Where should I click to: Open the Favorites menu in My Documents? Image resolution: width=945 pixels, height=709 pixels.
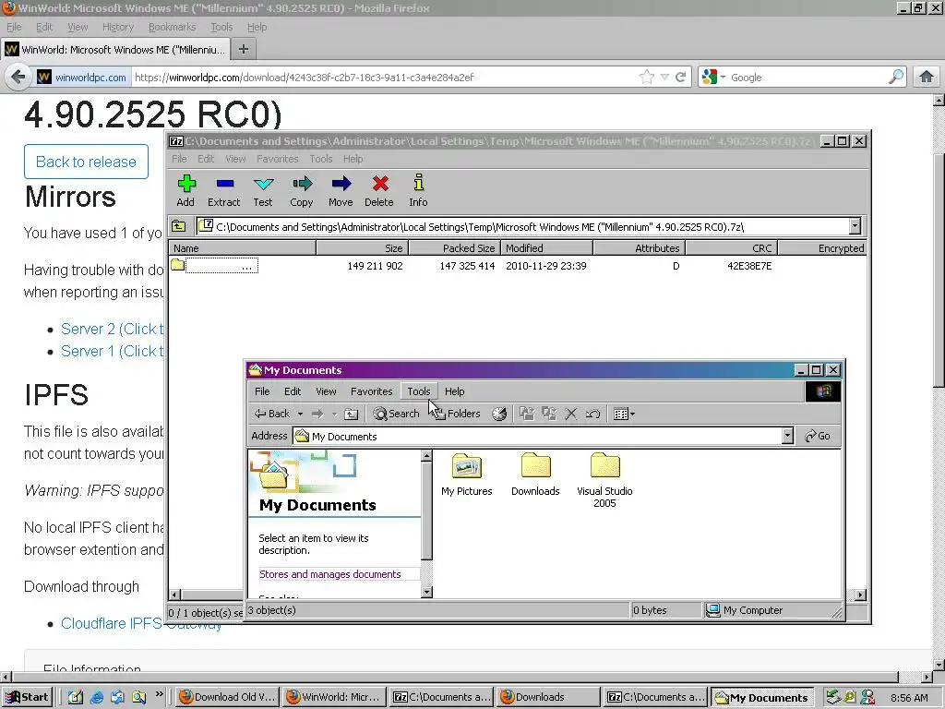click(371, 391)
